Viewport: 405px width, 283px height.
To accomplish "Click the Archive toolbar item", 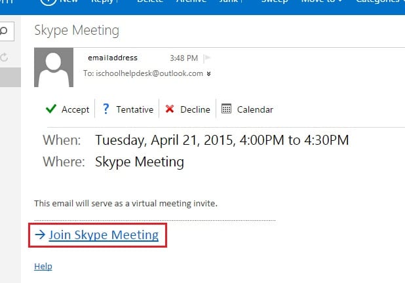I will point(191,1).
